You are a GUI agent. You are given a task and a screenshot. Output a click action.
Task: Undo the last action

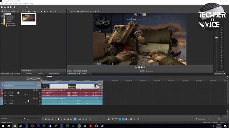click(x=26, y=7)
